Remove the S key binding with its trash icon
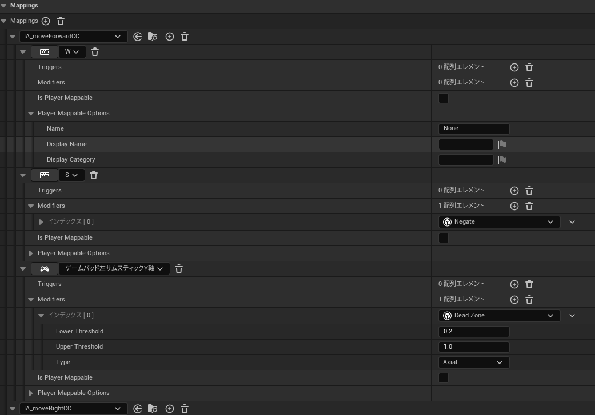 (x=93, y=175)
